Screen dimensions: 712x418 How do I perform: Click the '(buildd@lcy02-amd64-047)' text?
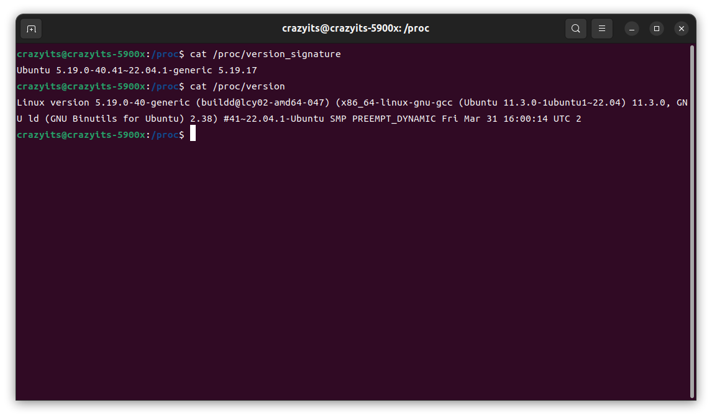262,102
